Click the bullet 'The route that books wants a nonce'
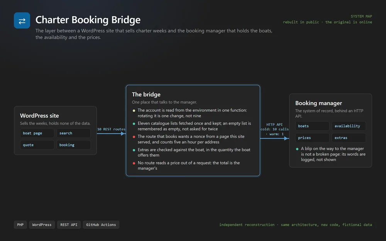Image resolution: width=386 pixels, height=241 pixels. coord(191,139)
